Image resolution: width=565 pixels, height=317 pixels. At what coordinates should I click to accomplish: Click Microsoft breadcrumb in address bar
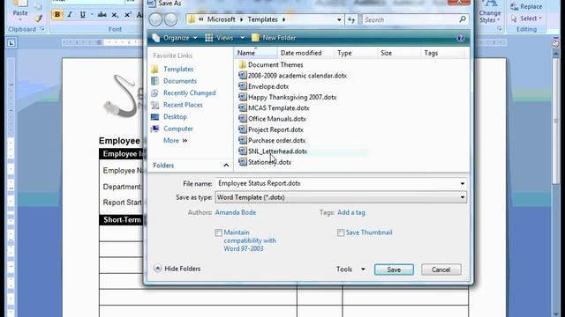pos(221,19)
